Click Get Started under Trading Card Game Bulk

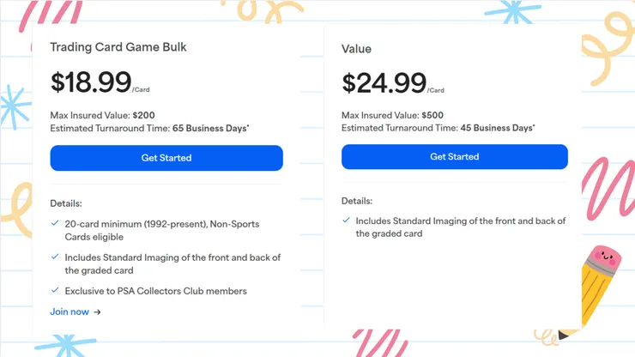pyautogui.click(x=166, y=158)
